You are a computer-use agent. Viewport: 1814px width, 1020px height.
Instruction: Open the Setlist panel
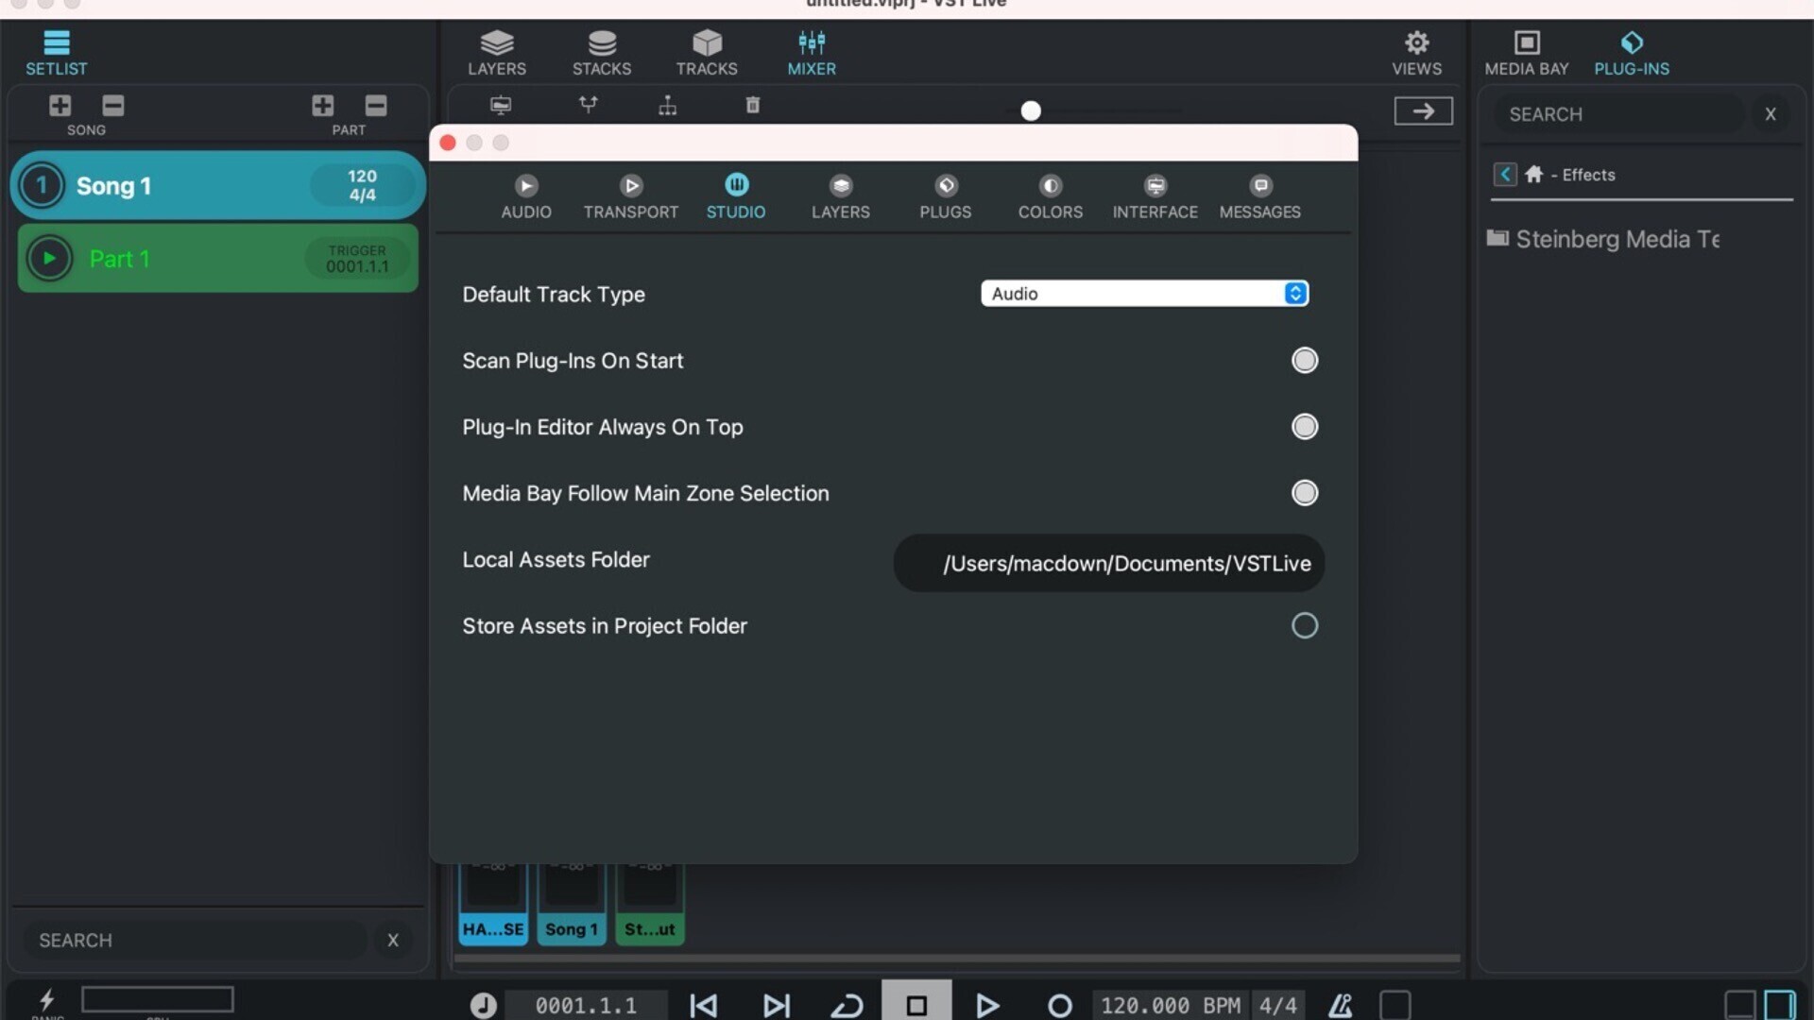[x=56, y=53]
